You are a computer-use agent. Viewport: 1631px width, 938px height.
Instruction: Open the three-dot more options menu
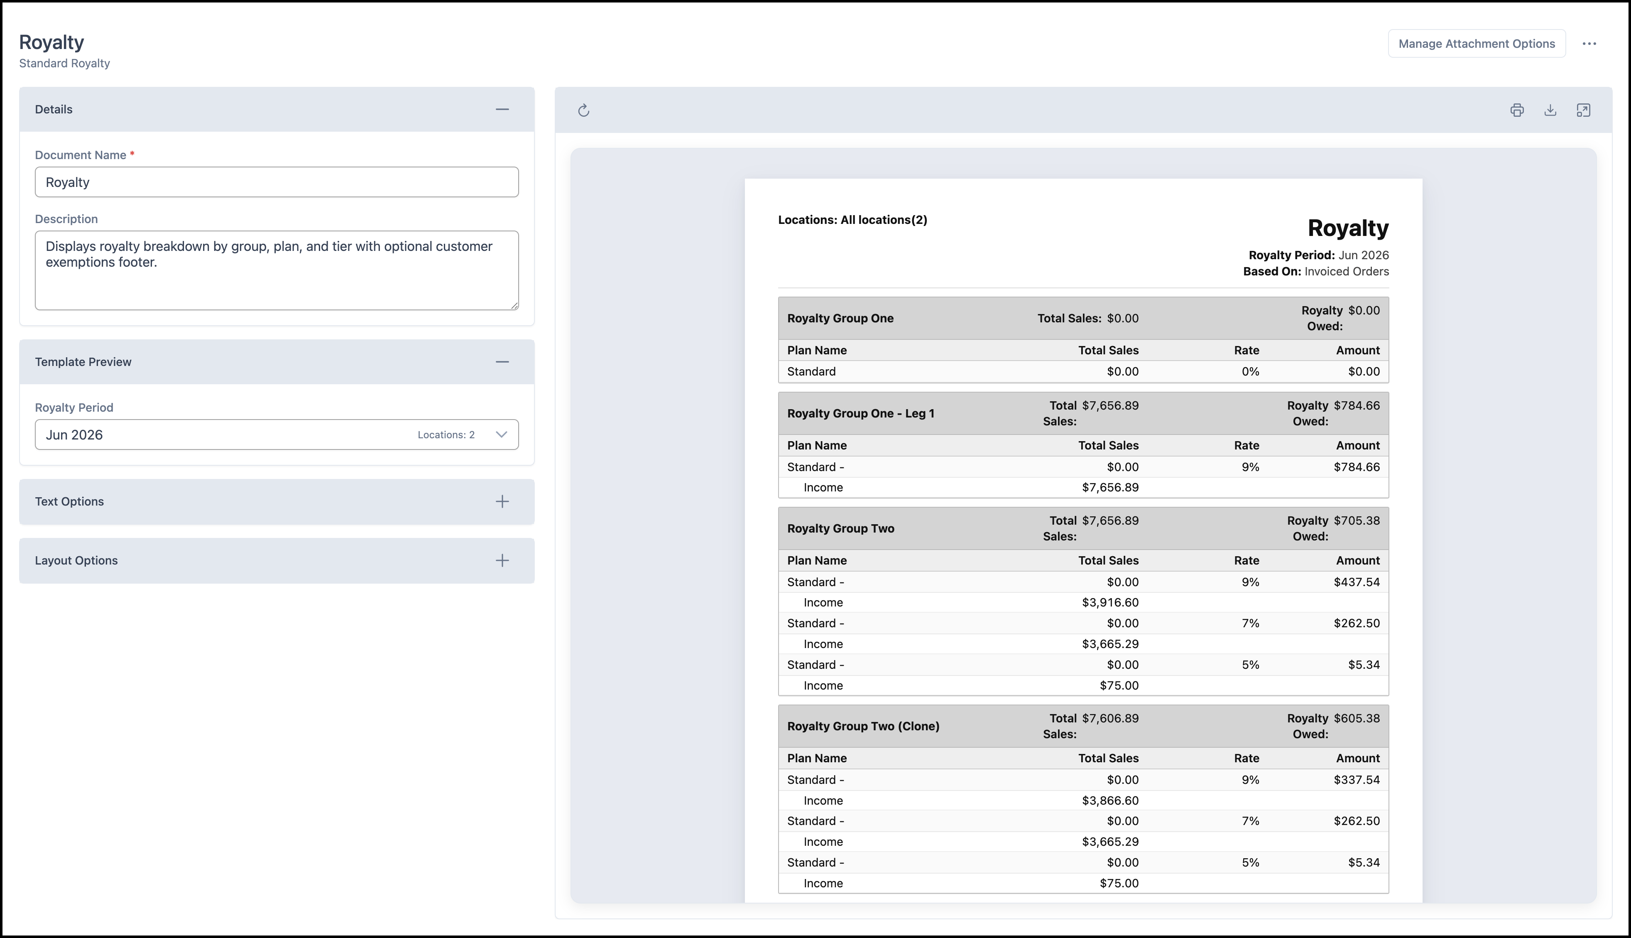pos(1589,44)
